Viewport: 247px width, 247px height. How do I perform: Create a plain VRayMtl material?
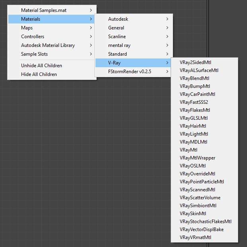pos(204,150)
